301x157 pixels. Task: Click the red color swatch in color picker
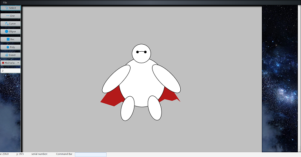[x=3, y=63]
